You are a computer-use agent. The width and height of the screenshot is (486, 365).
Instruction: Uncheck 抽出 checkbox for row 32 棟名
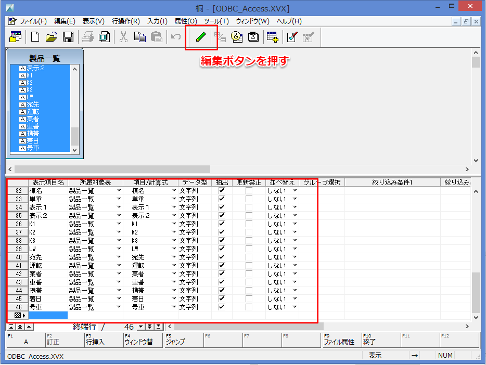[222, 191]
